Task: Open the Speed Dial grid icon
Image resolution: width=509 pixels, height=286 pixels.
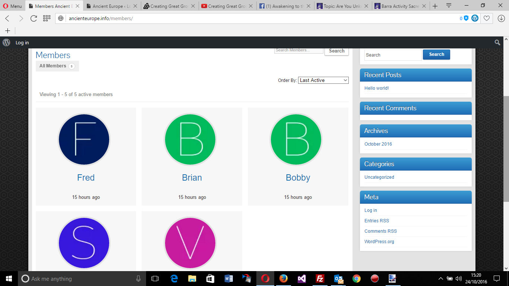Action: 47,18
